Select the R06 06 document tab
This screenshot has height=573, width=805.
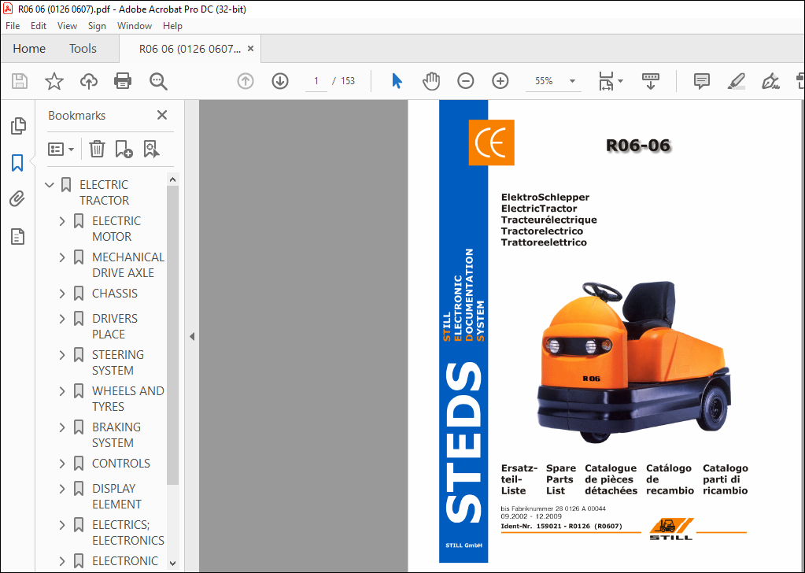click(190, 49)
